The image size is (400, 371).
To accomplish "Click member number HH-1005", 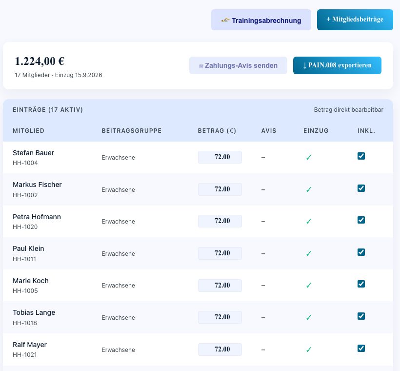I will (25, 291).
